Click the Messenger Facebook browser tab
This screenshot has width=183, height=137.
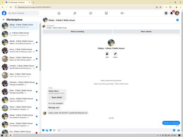click(x=18, y=2)
